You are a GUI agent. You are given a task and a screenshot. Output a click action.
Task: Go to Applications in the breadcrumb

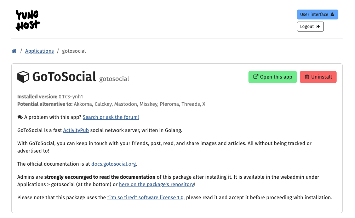[39, 51]
